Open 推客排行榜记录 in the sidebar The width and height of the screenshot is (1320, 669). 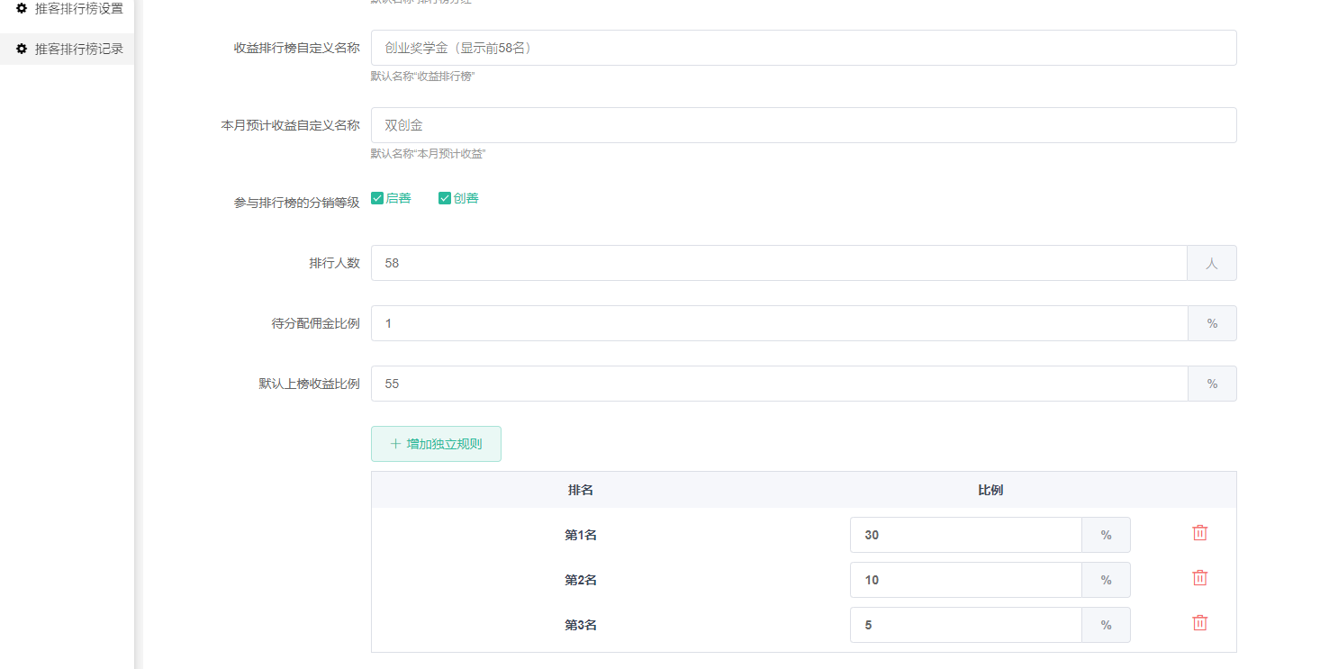point(77,49)
